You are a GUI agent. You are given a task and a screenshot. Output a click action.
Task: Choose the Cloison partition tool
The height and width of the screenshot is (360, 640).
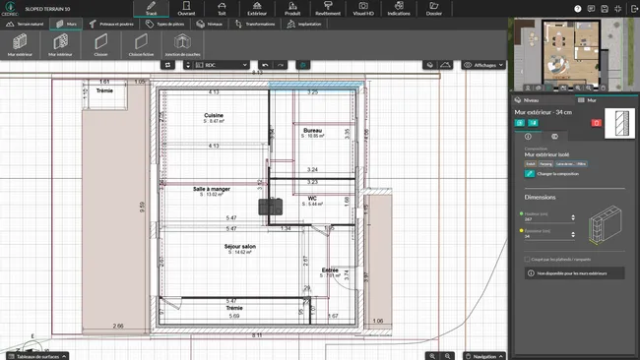coord(100,45)
